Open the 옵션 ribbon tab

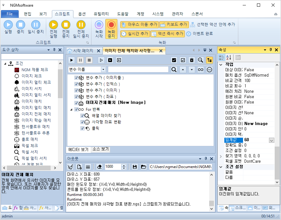tap(82, 14)
